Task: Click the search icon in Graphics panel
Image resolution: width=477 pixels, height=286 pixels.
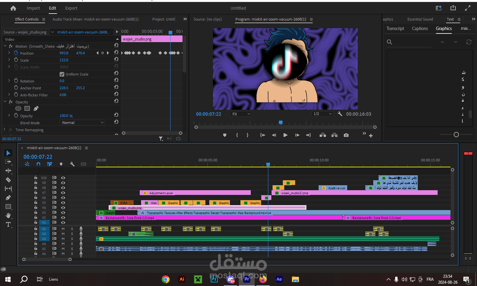Action: (x=390, y=42)
